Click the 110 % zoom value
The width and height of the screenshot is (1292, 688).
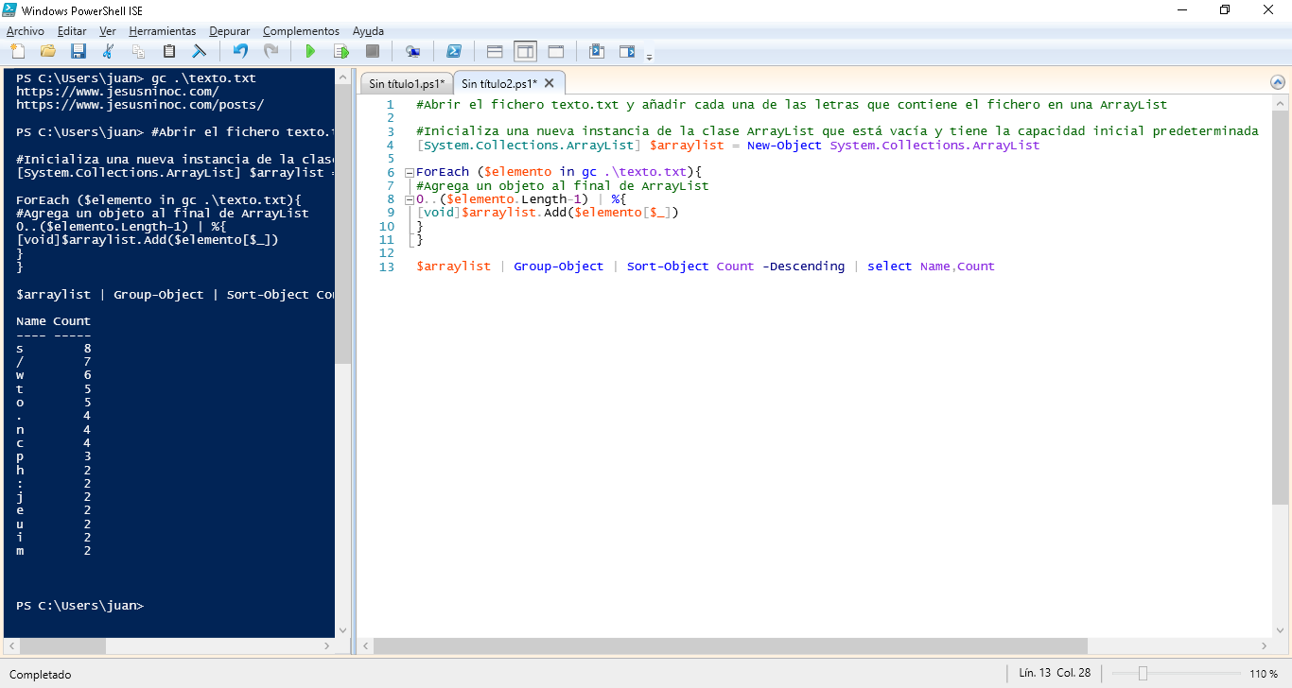(1264, 674)
